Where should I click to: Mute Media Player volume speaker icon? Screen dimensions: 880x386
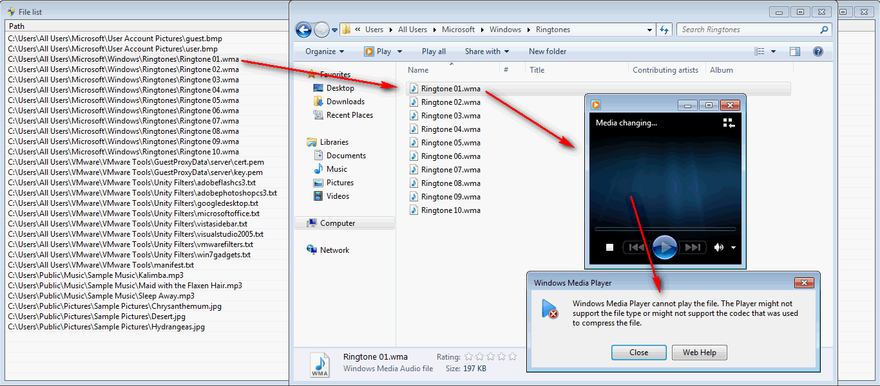(x=719, y=248)
